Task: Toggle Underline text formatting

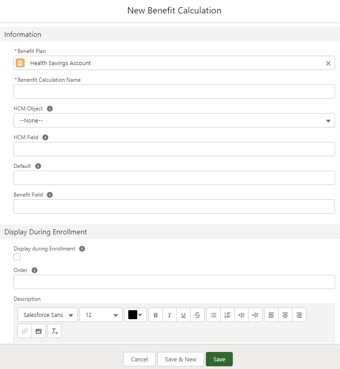Action: point(183,315)
